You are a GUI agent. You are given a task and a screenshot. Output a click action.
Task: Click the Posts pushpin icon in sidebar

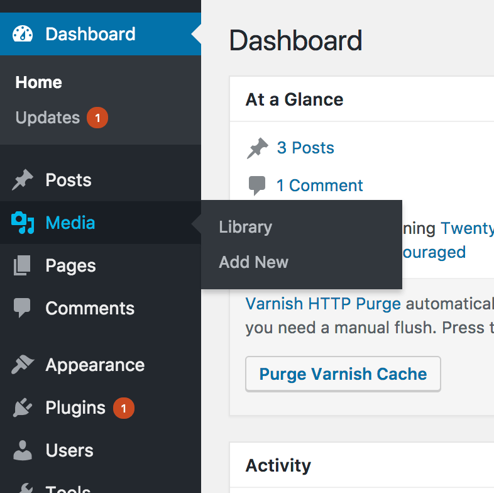(23, 180)
